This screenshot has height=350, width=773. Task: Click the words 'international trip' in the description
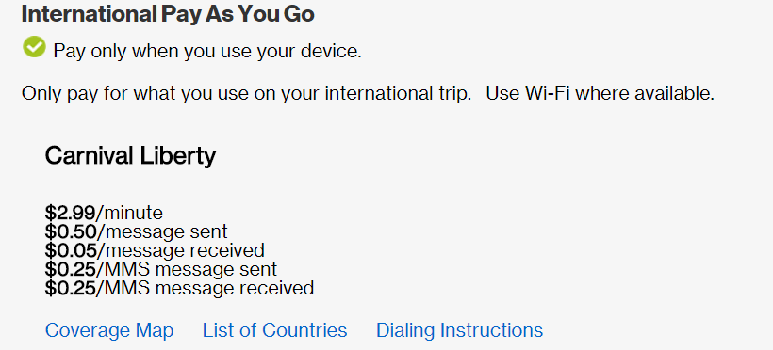(x=376, y=93)
